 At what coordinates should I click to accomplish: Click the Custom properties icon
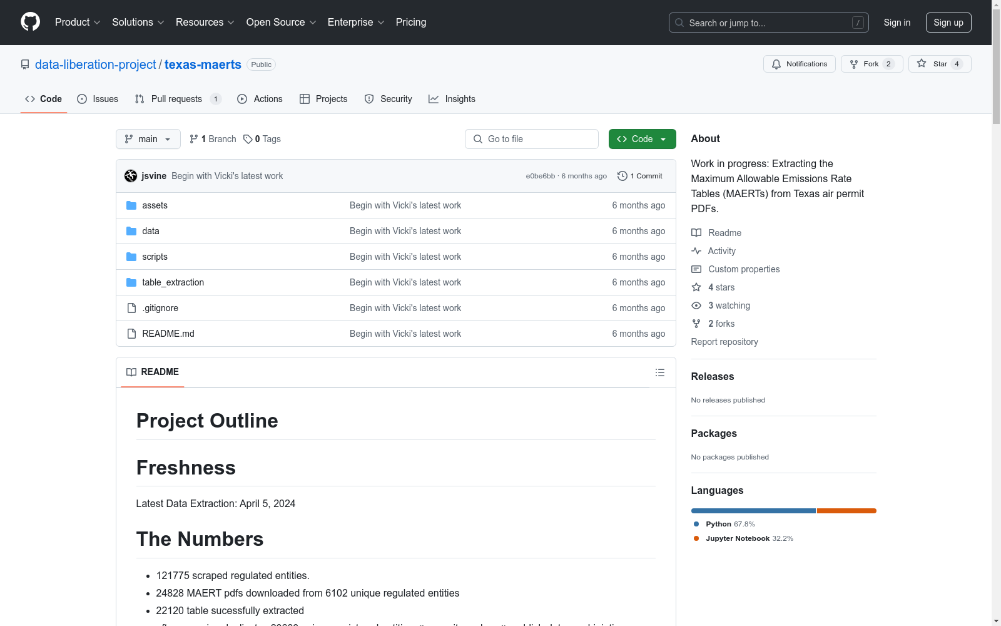(x=696, y=269)
